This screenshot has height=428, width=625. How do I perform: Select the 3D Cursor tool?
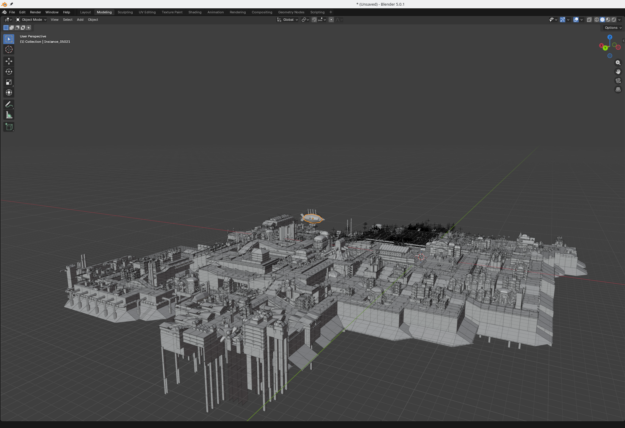9,49
